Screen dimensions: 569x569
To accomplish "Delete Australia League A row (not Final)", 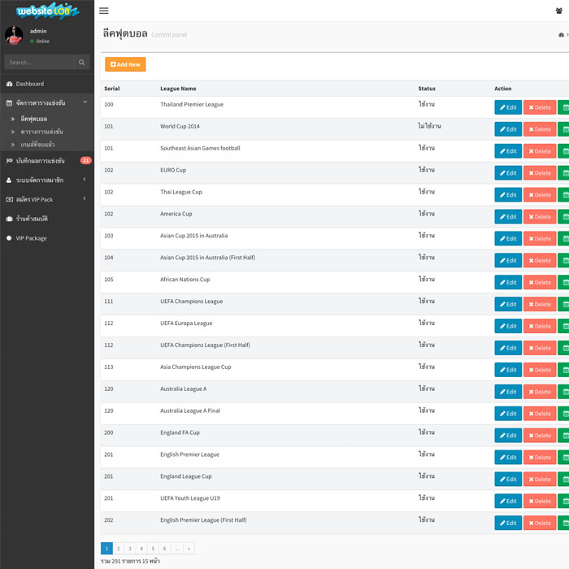I will [x=540, y=392].
